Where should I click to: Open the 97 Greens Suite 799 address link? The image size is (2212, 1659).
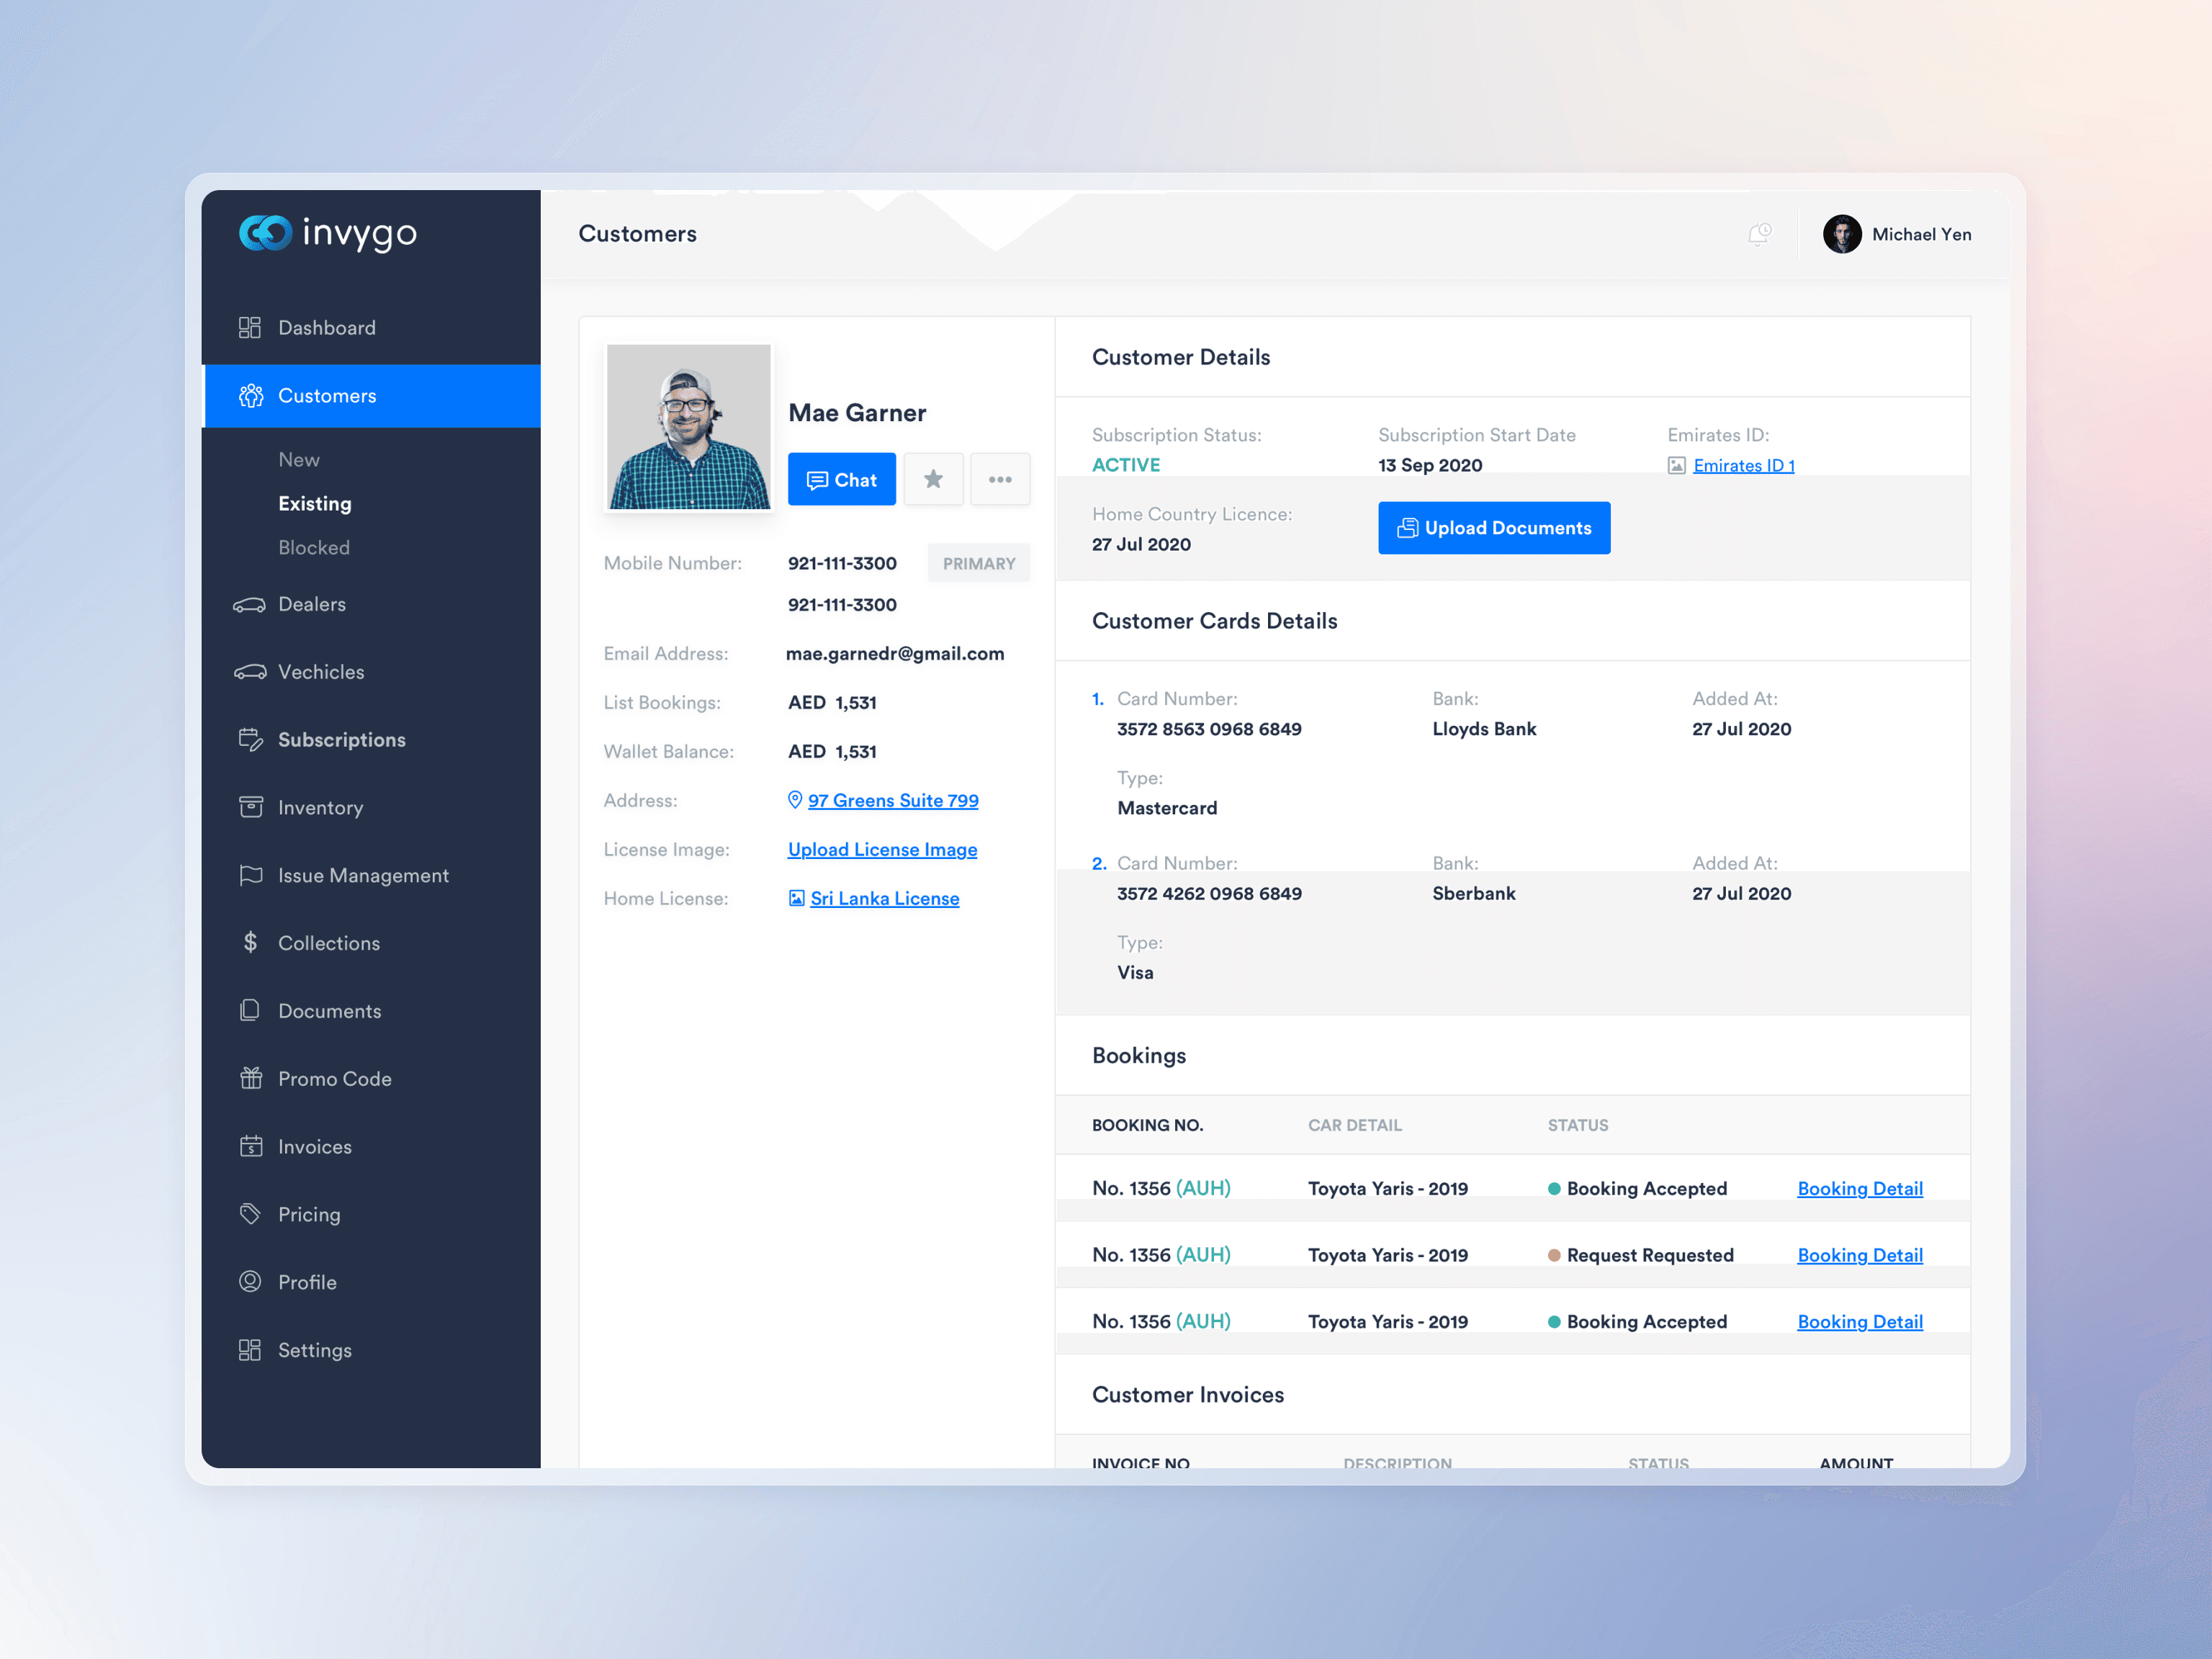892,800
